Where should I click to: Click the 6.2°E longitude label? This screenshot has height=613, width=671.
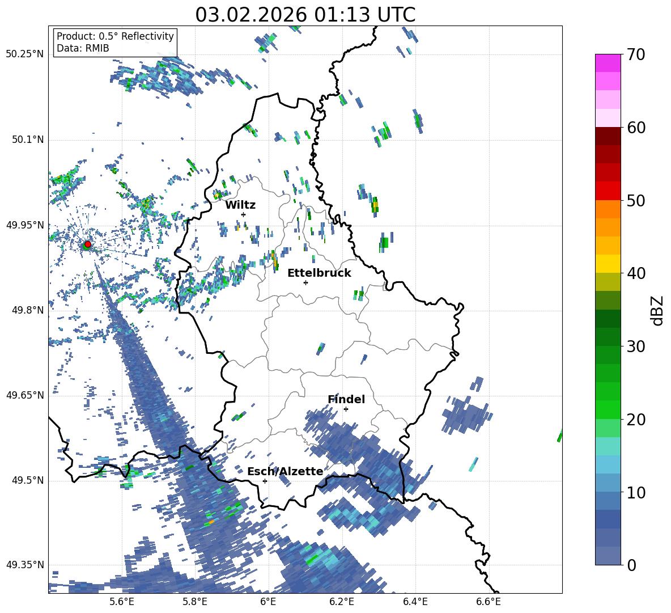pos(342,602)
